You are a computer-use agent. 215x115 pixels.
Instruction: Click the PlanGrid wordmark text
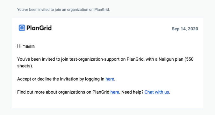click(x=39, y=28)
